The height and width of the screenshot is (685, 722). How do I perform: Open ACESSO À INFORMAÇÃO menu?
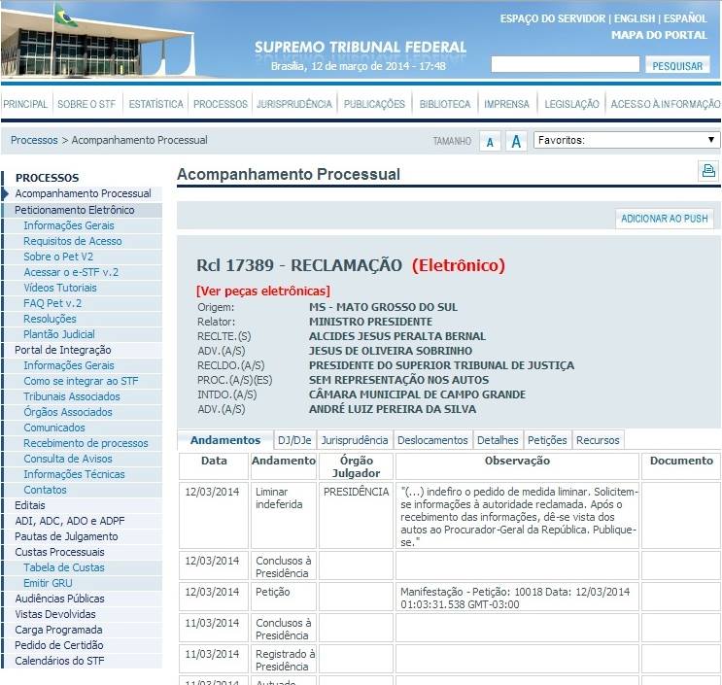click(x=666, y=104)
